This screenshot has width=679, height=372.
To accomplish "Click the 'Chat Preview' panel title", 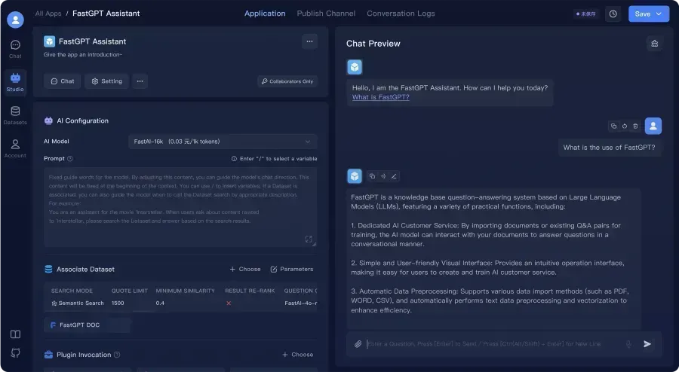I will pyautogui.click(x=373, y=44).
